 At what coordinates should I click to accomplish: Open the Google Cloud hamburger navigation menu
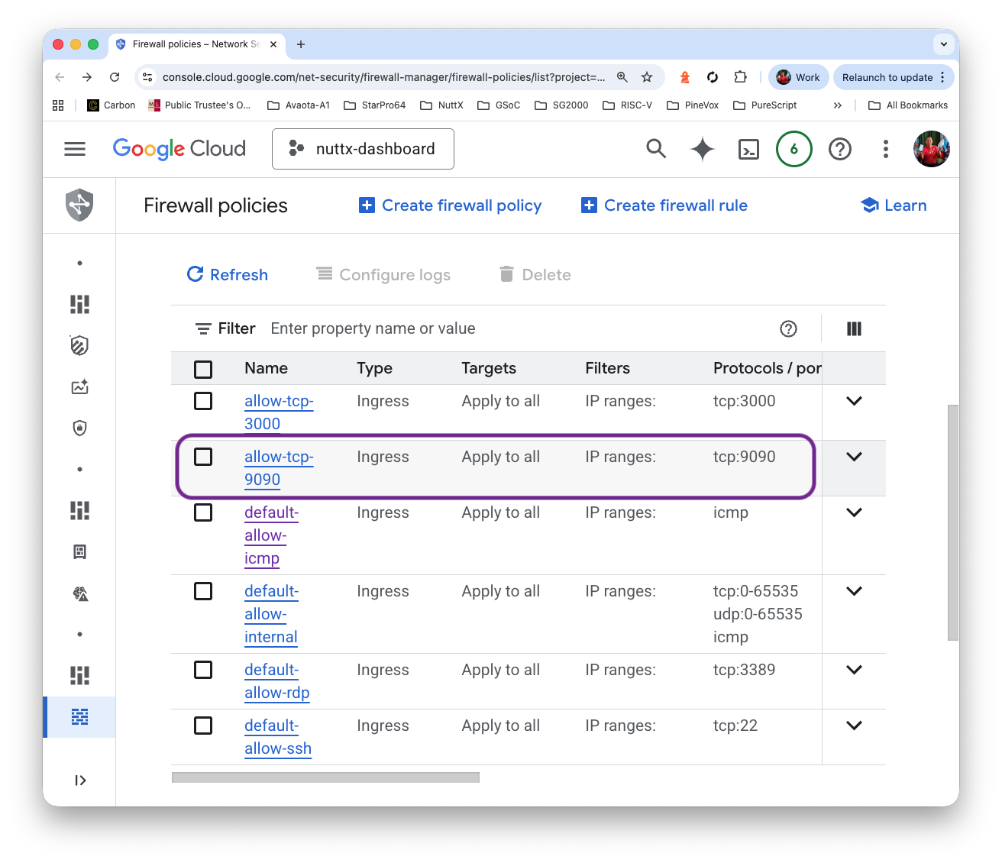[75, 149]
